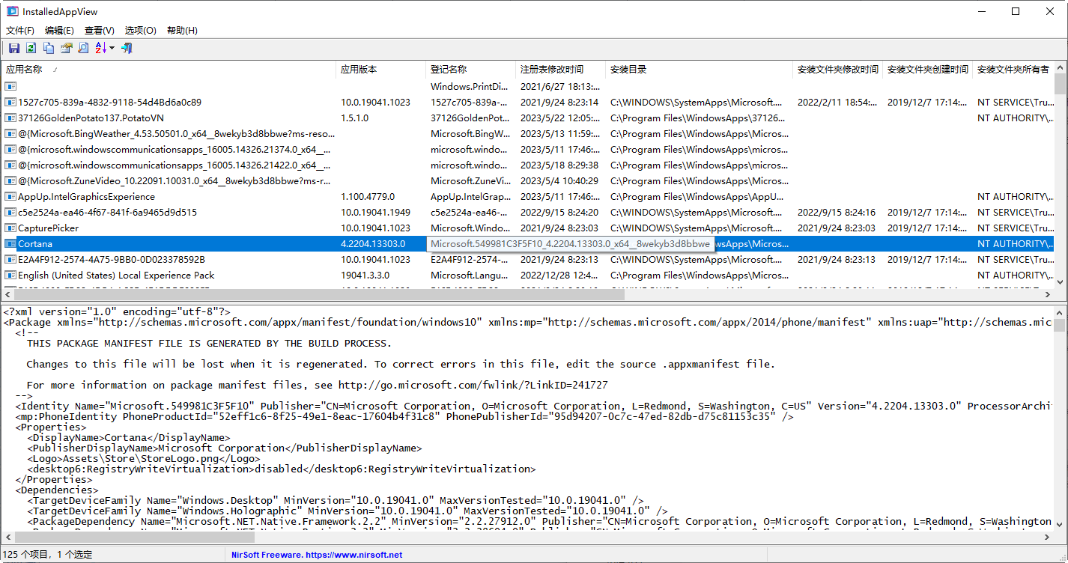1068x563 pixels.
Task: Click the upper list vertical scrollbar thumb
Action: coord(1060,83)
